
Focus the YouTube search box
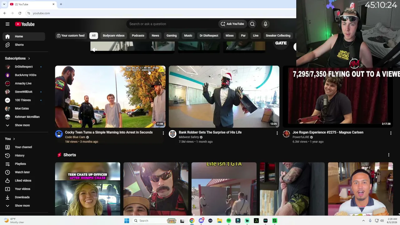pyautogui.click(x=172, y=24)
